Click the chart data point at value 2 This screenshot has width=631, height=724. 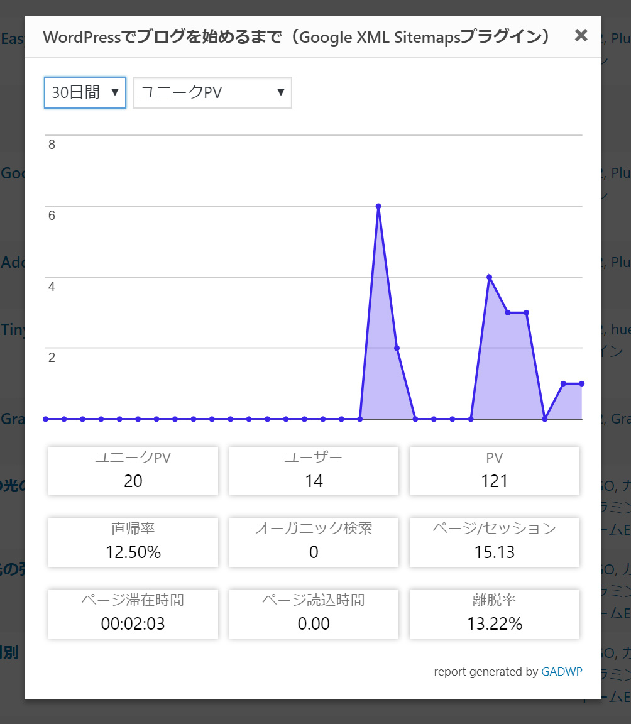397,348
